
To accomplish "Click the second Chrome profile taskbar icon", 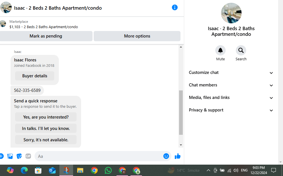I will pyautogui.click(x=122, y=170).
